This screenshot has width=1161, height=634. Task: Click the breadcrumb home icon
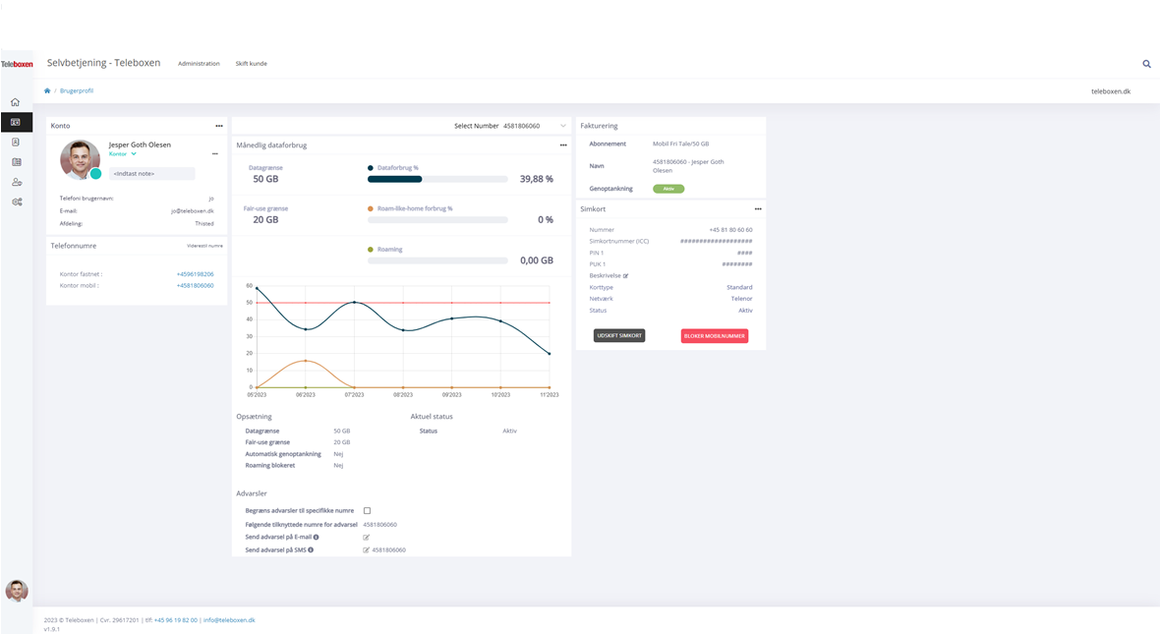(47, 90)
